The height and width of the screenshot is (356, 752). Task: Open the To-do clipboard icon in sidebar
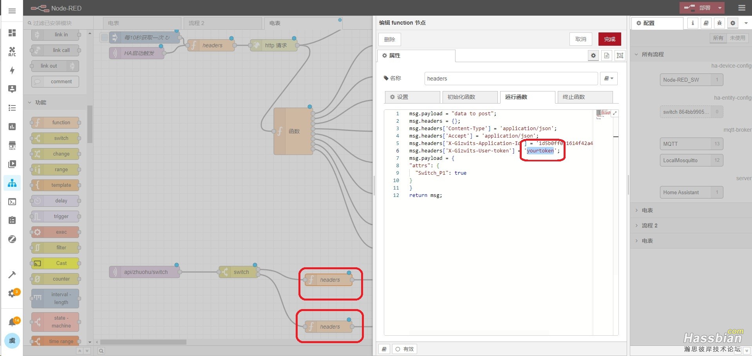tap(12, 220)
